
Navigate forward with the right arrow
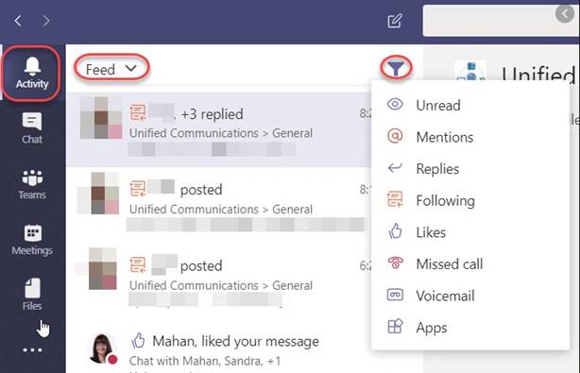pos(46,21)
